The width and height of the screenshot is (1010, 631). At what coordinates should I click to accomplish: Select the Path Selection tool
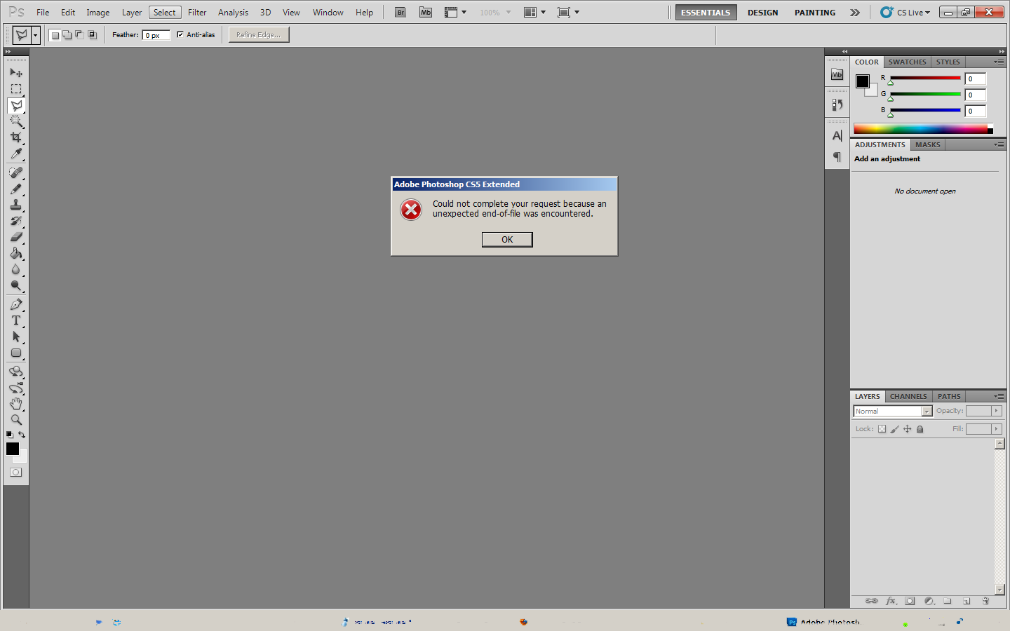click(x=16, y=337)
